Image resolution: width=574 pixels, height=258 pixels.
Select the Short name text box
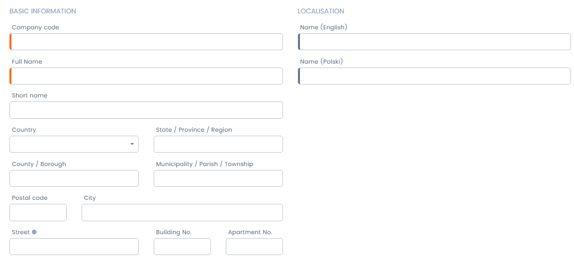tap(146, 110)
